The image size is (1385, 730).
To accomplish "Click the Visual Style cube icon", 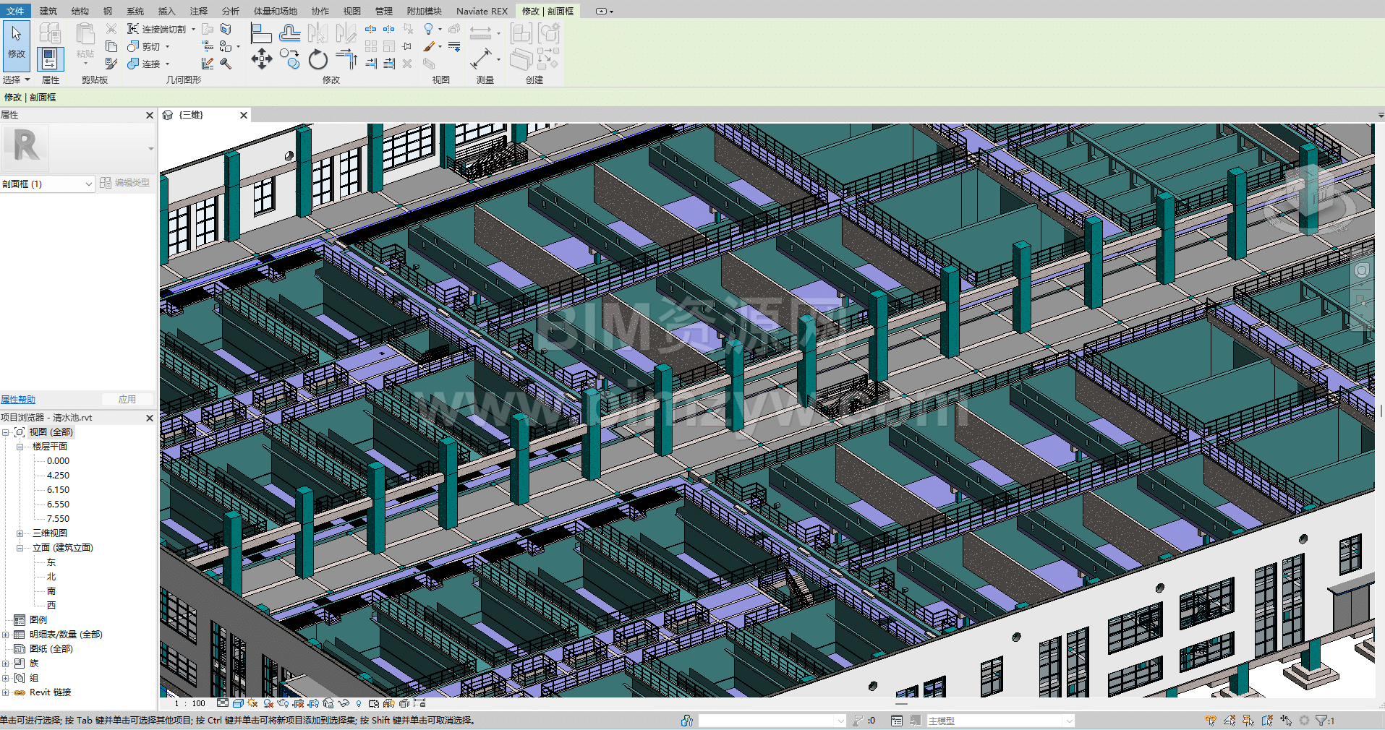I will (x=238, y=703).
